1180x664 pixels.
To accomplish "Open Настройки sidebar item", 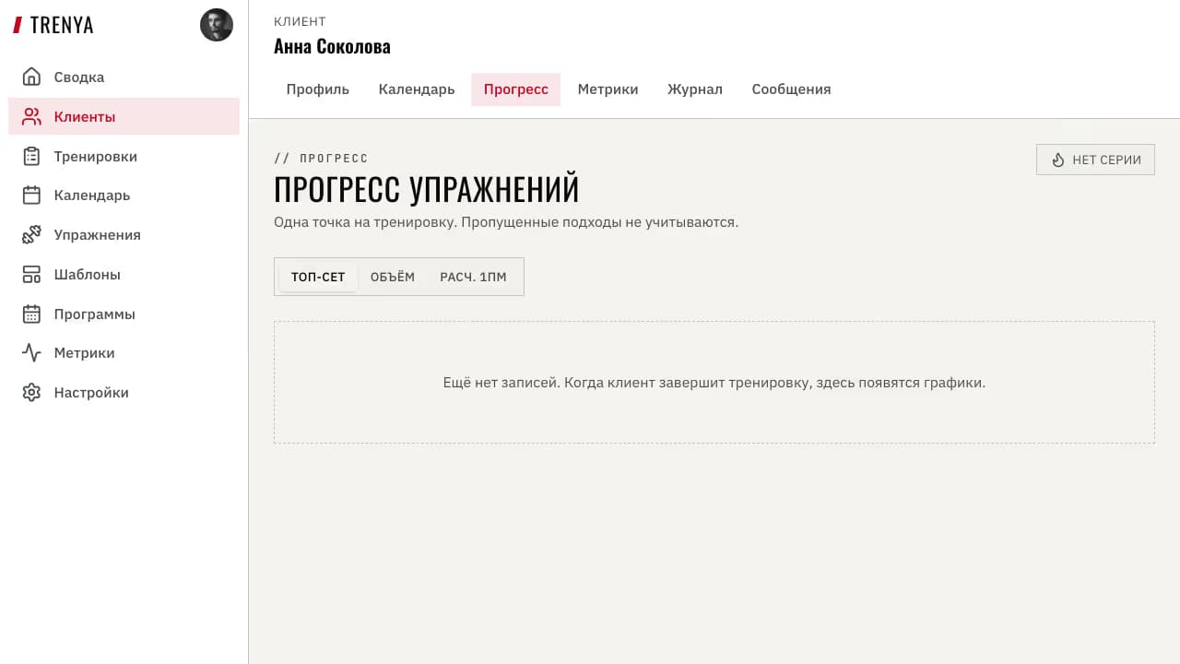I will 124,392.
